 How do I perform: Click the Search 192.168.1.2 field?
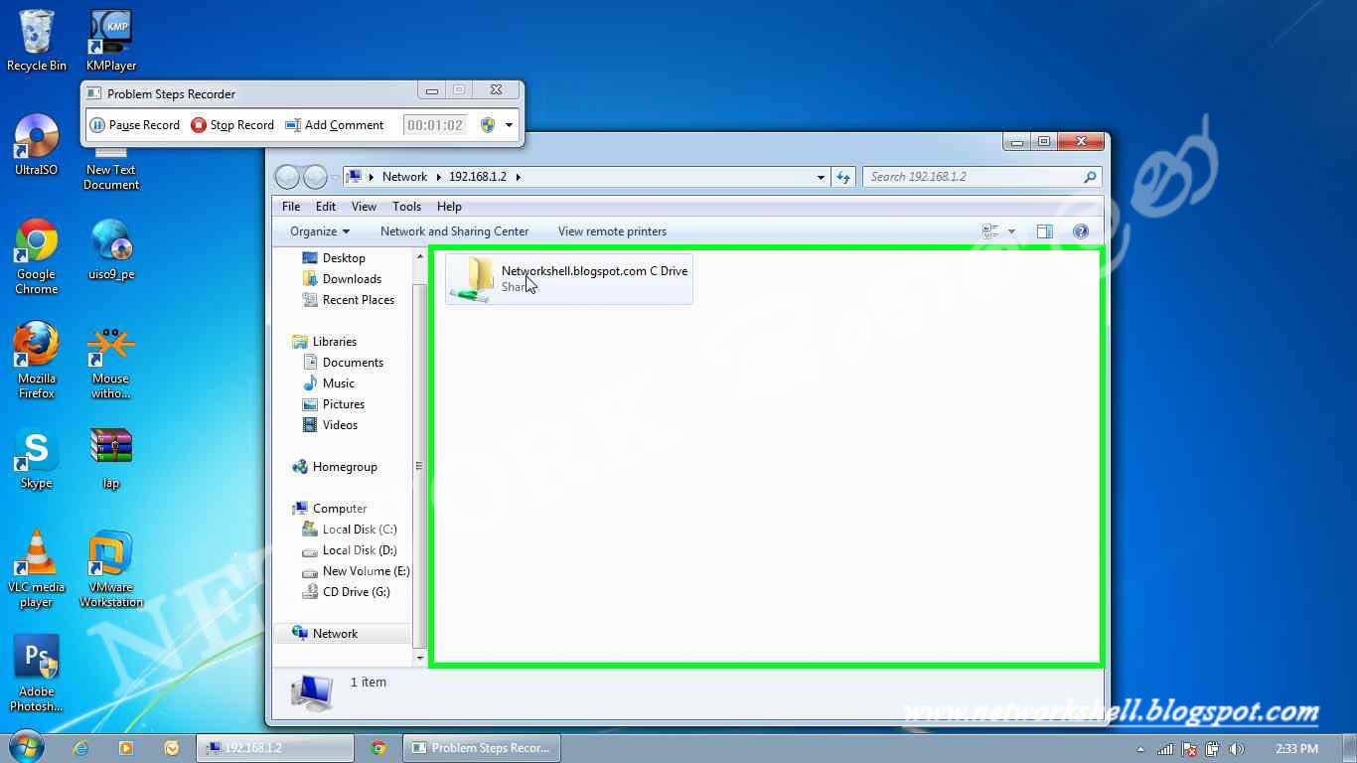(x=981, y=177)
